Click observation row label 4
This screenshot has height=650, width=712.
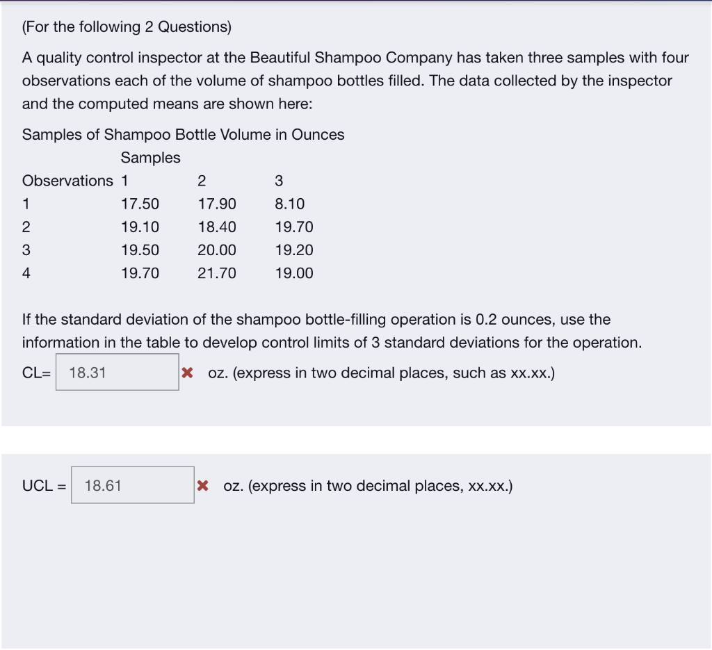[26, 273]
